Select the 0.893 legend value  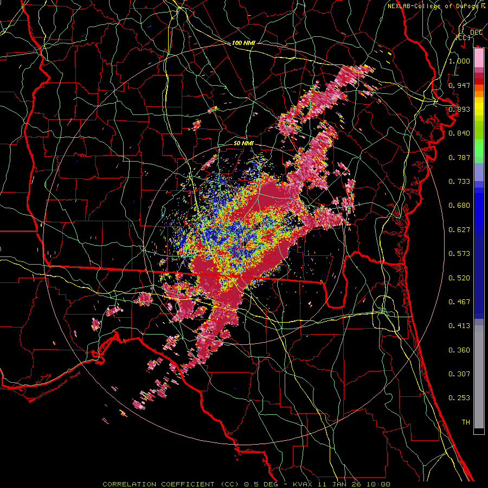click(459, 109)
